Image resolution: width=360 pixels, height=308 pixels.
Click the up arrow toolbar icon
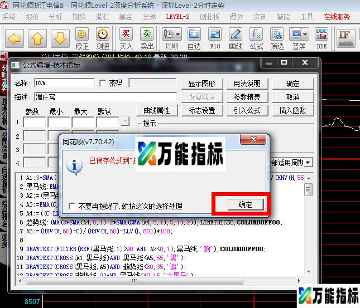click(x=37, y=38)
